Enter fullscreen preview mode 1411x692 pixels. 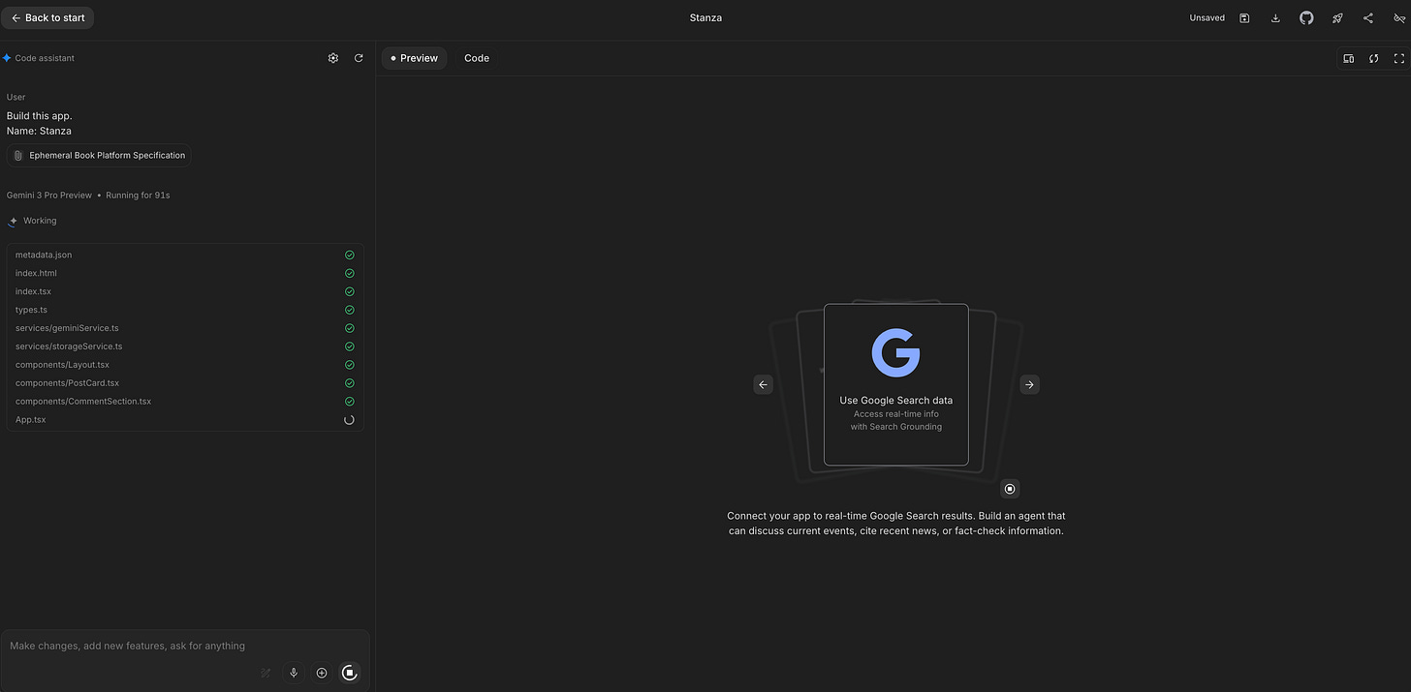tap(1398, 58)
